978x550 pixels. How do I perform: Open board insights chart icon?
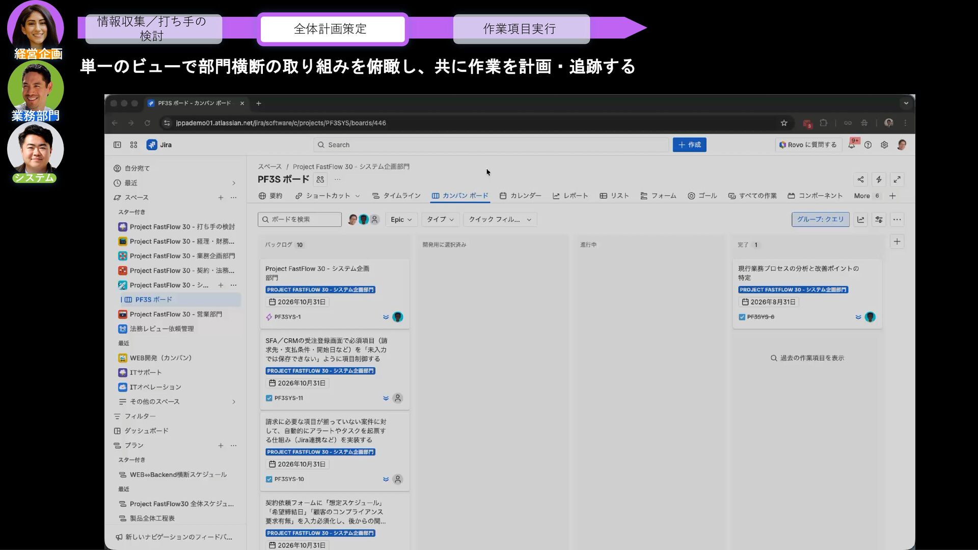click(x=861, y=219)
